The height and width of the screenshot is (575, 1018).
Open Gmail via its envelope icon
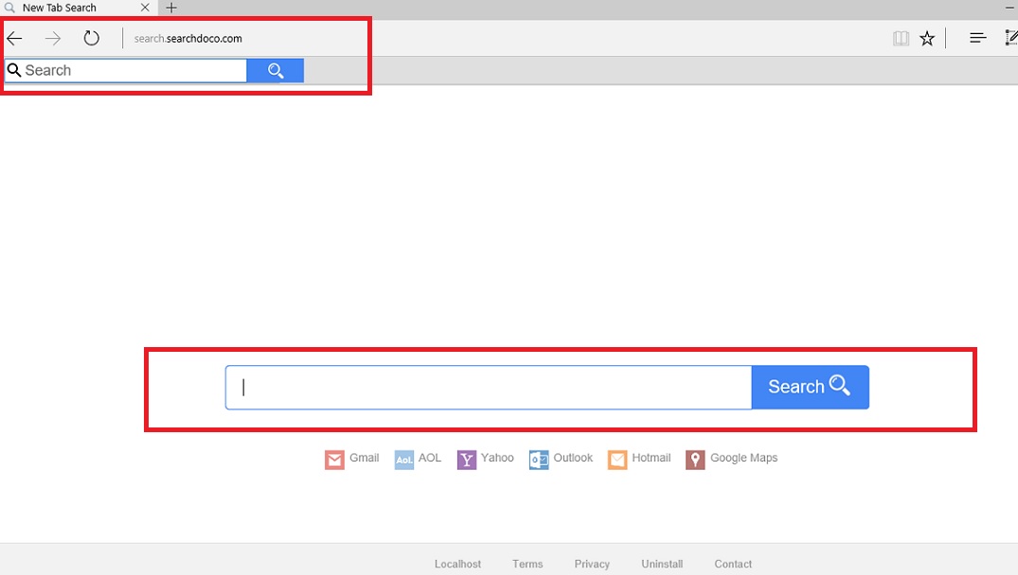[334, 459]
